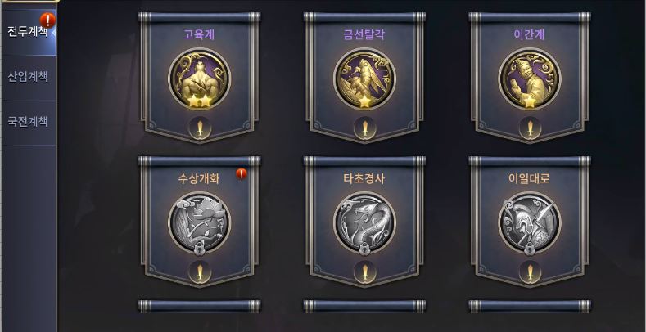Image resolution: width=646 pixels, height=332 pixels.
Task: Select the 금선탈각 cicada medallion icon
Action: coord(364,79)
